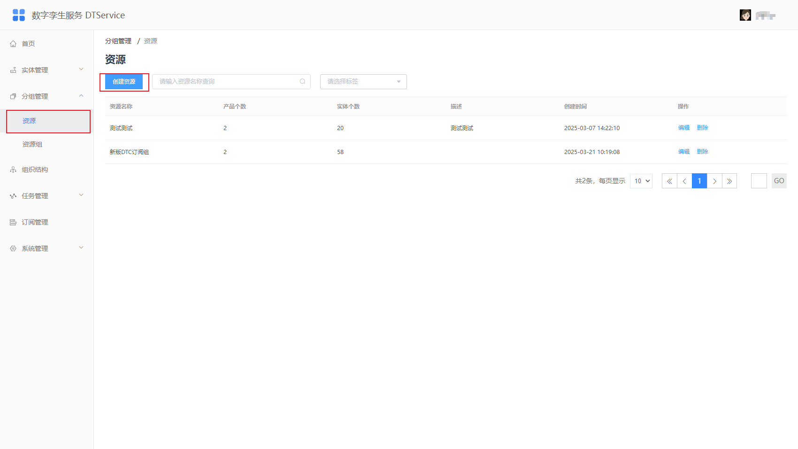
Task: Click 删除 for 新版DTC订阅组 row
Action: [x=703, y=152]
